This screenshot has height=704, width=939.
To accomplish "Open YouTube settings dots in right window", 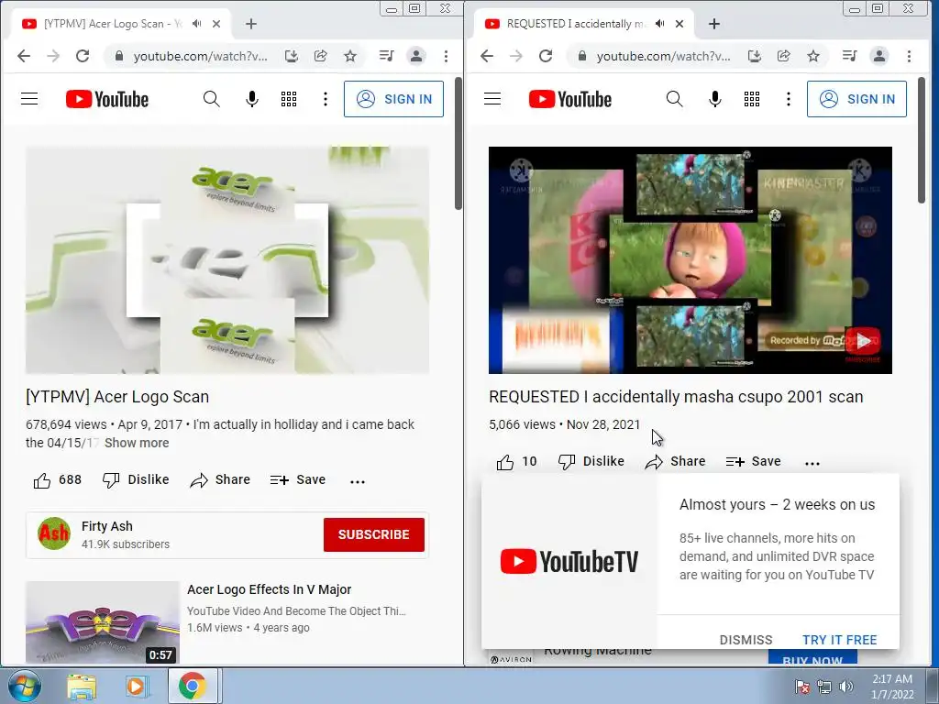I will [x=788, y=99].
